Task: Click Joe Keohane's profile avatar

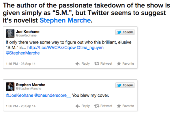Action: [10, 33]
